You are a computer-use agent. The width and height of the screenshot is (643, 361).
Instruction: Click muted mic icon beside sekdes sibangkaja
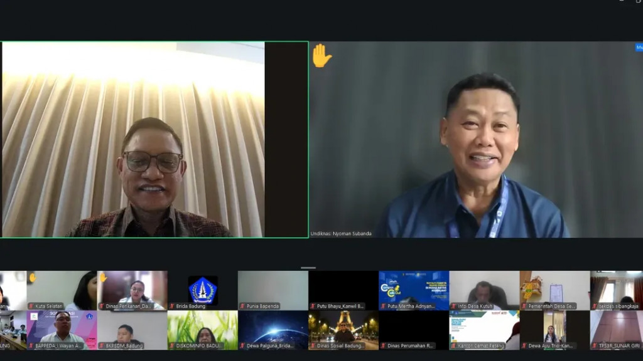point(594,306)
